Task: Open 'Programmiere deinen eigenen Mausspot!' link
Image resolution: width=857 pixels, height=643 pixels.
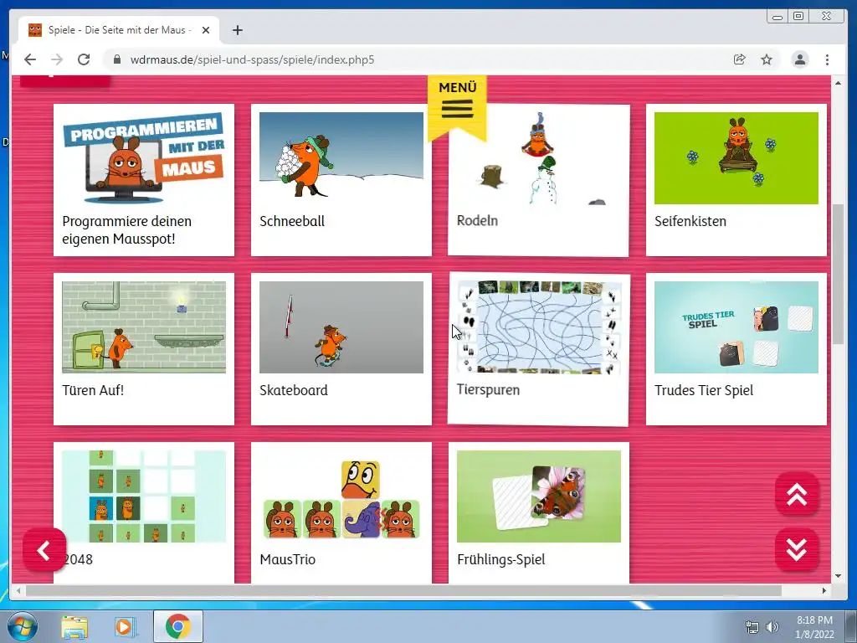Action: tap(127, 229)
